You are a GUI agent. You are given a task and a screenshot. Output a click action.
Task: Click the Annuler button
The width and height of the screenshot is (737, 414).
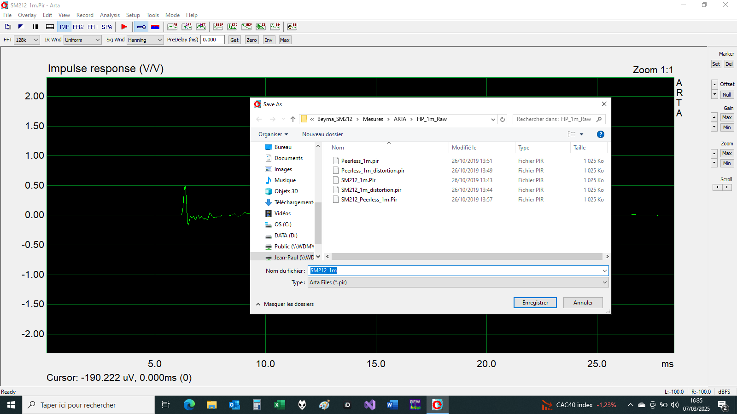[583, 303]
